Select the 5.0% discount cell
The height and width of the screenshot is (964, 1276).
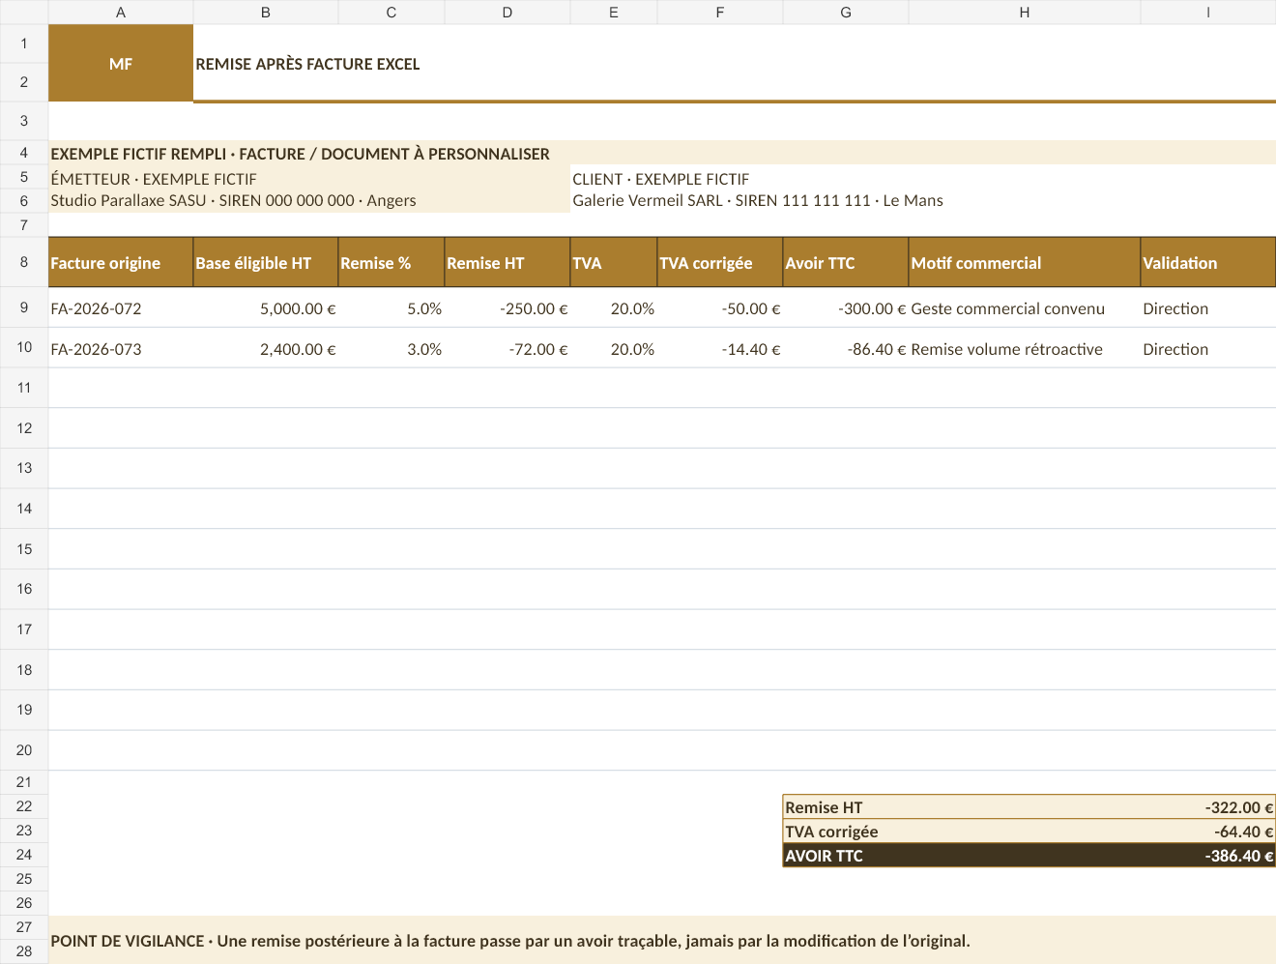tap(391, 307)
